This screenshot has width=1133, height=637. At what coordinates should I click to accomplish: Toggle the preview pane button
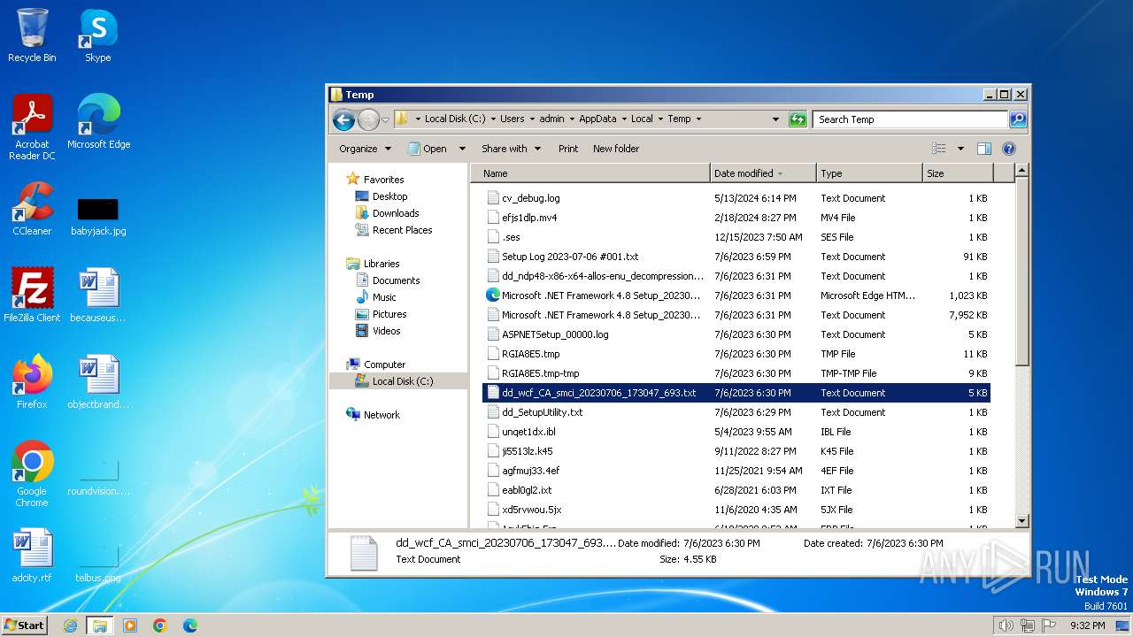983,149
